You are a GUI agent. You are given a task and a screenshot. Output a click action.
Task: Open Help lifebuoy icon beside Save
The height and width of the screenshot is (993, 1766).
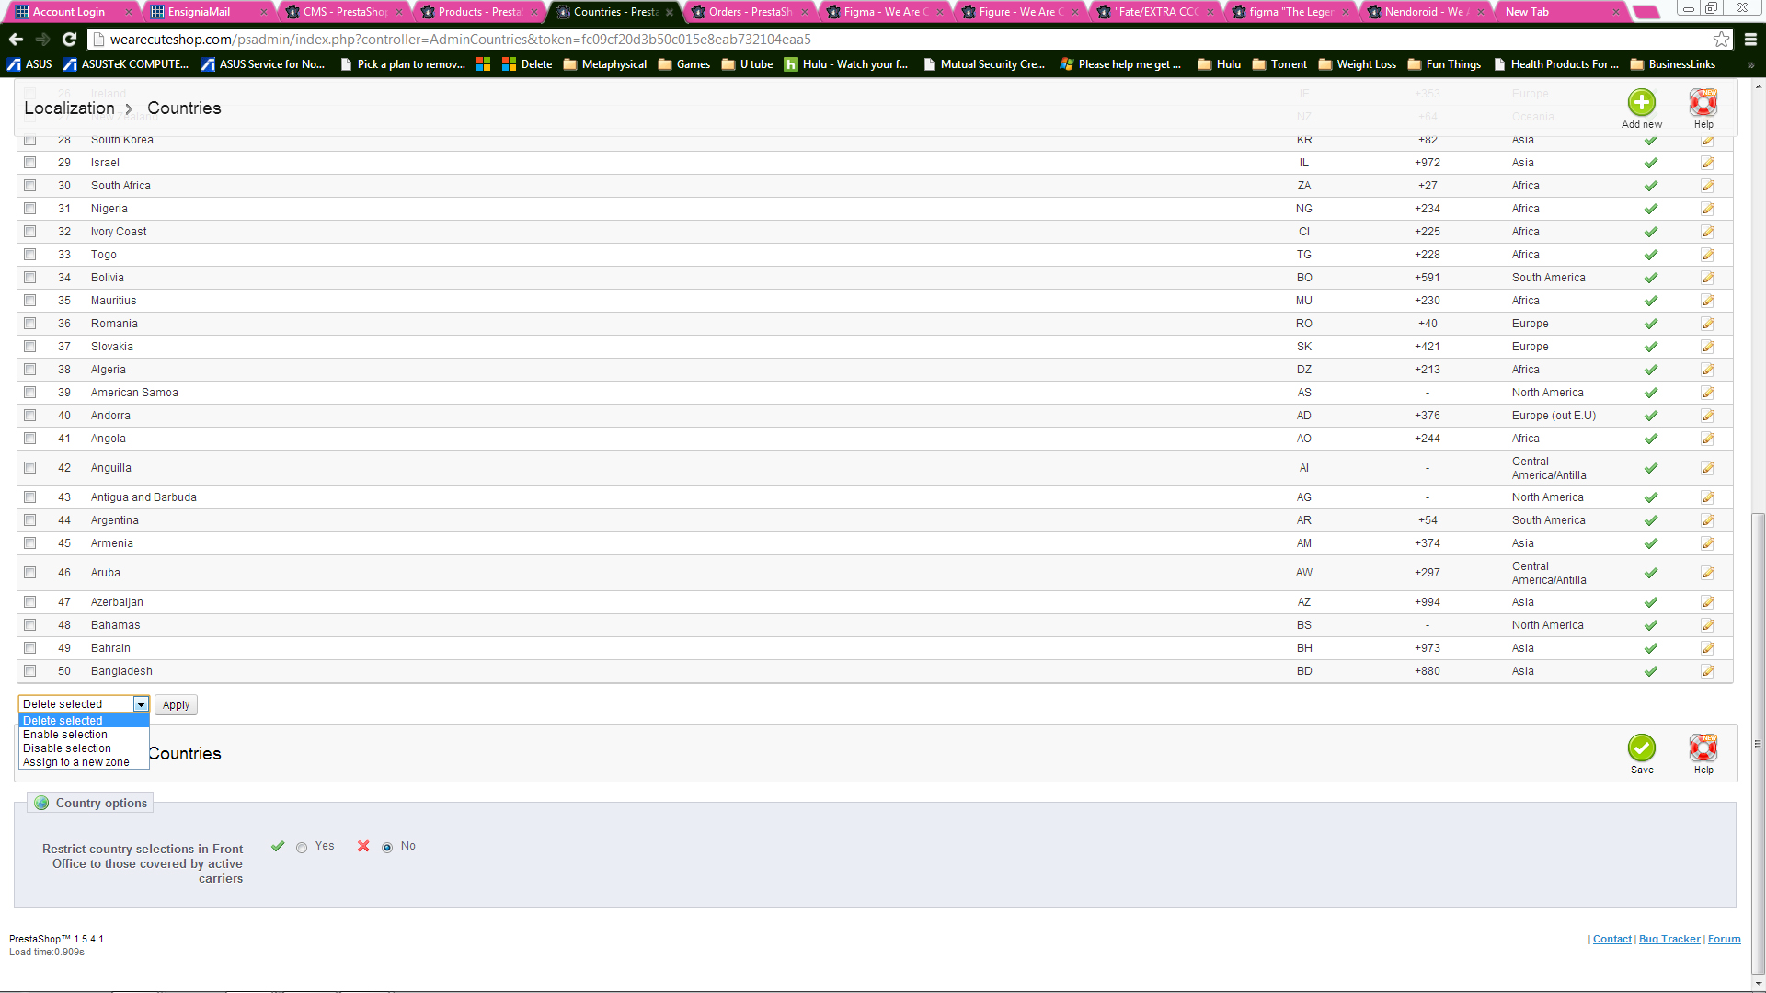click(1703, 748)
